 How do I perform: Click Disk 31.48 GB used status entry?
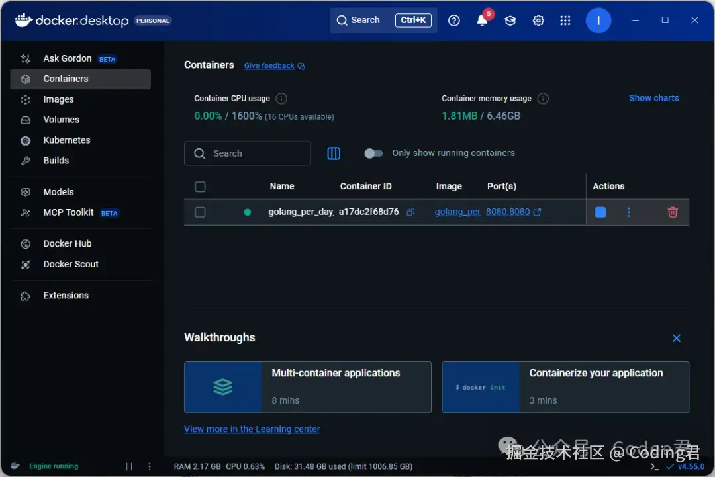click(344, 466)
